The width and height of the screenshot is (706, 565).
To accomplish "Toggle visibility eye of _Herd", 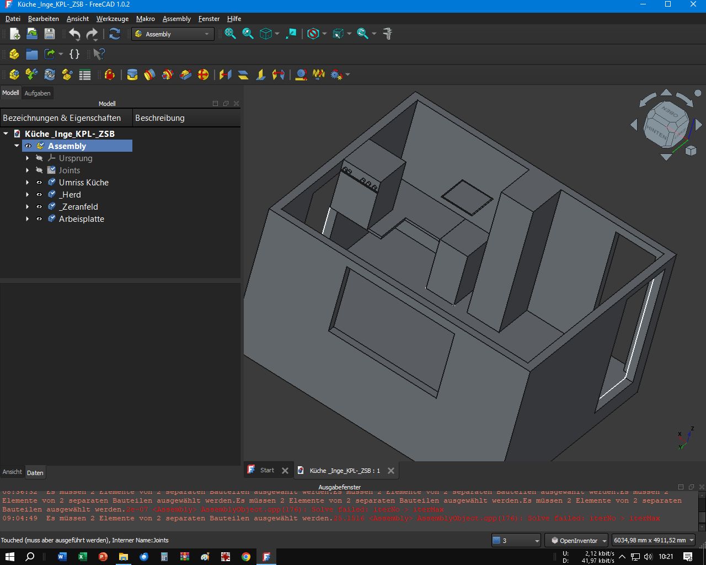I will 39,195.
